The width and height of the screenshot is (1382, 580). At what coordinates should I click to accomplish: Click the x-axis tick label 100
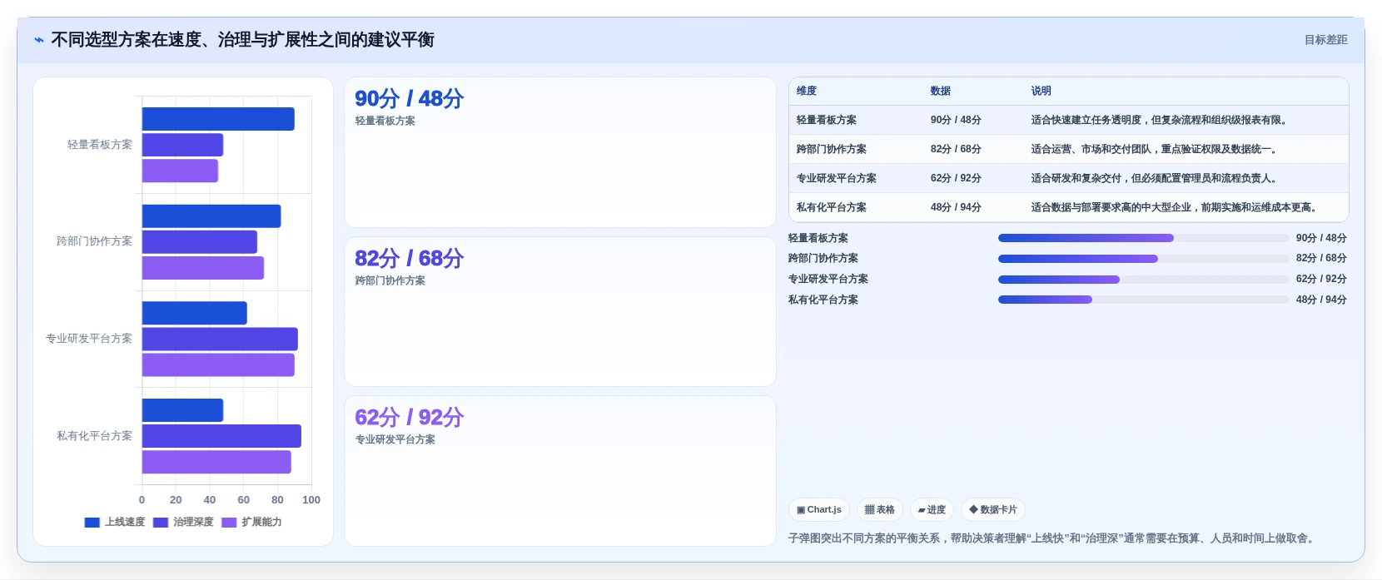[311, 500]
